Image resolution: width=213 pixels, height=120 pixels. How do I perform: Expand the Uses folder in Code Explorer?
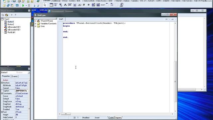click(36, 26)
